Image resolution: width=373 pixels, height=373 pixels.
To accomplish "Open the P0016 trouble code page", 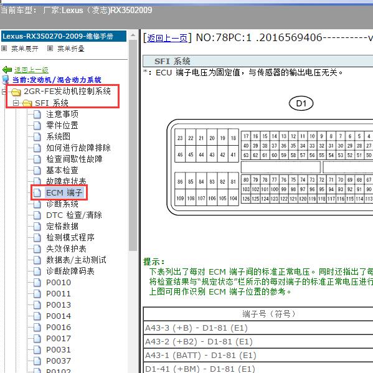I will click(x=59, y=327).
